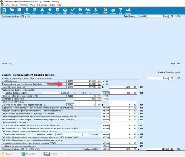The width and height of the screenshot is (185, 157).
Task: Run the Révision checkmark icon
Action: pos(73,11)
